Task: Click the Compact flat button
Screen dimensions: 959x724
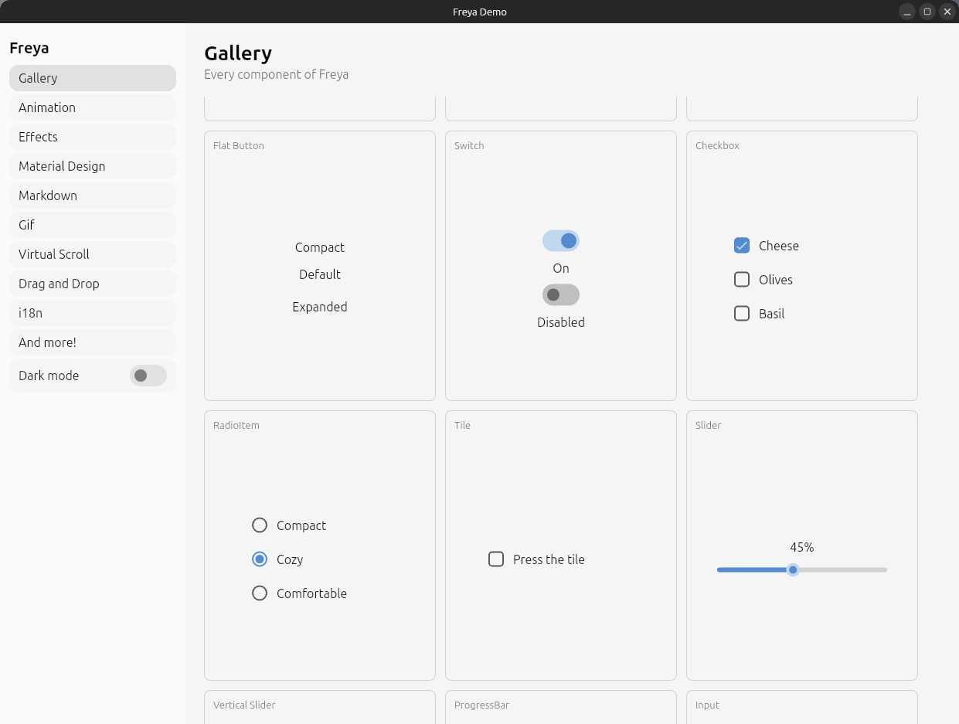Action: pyautogui.click(x=320, y=247)
